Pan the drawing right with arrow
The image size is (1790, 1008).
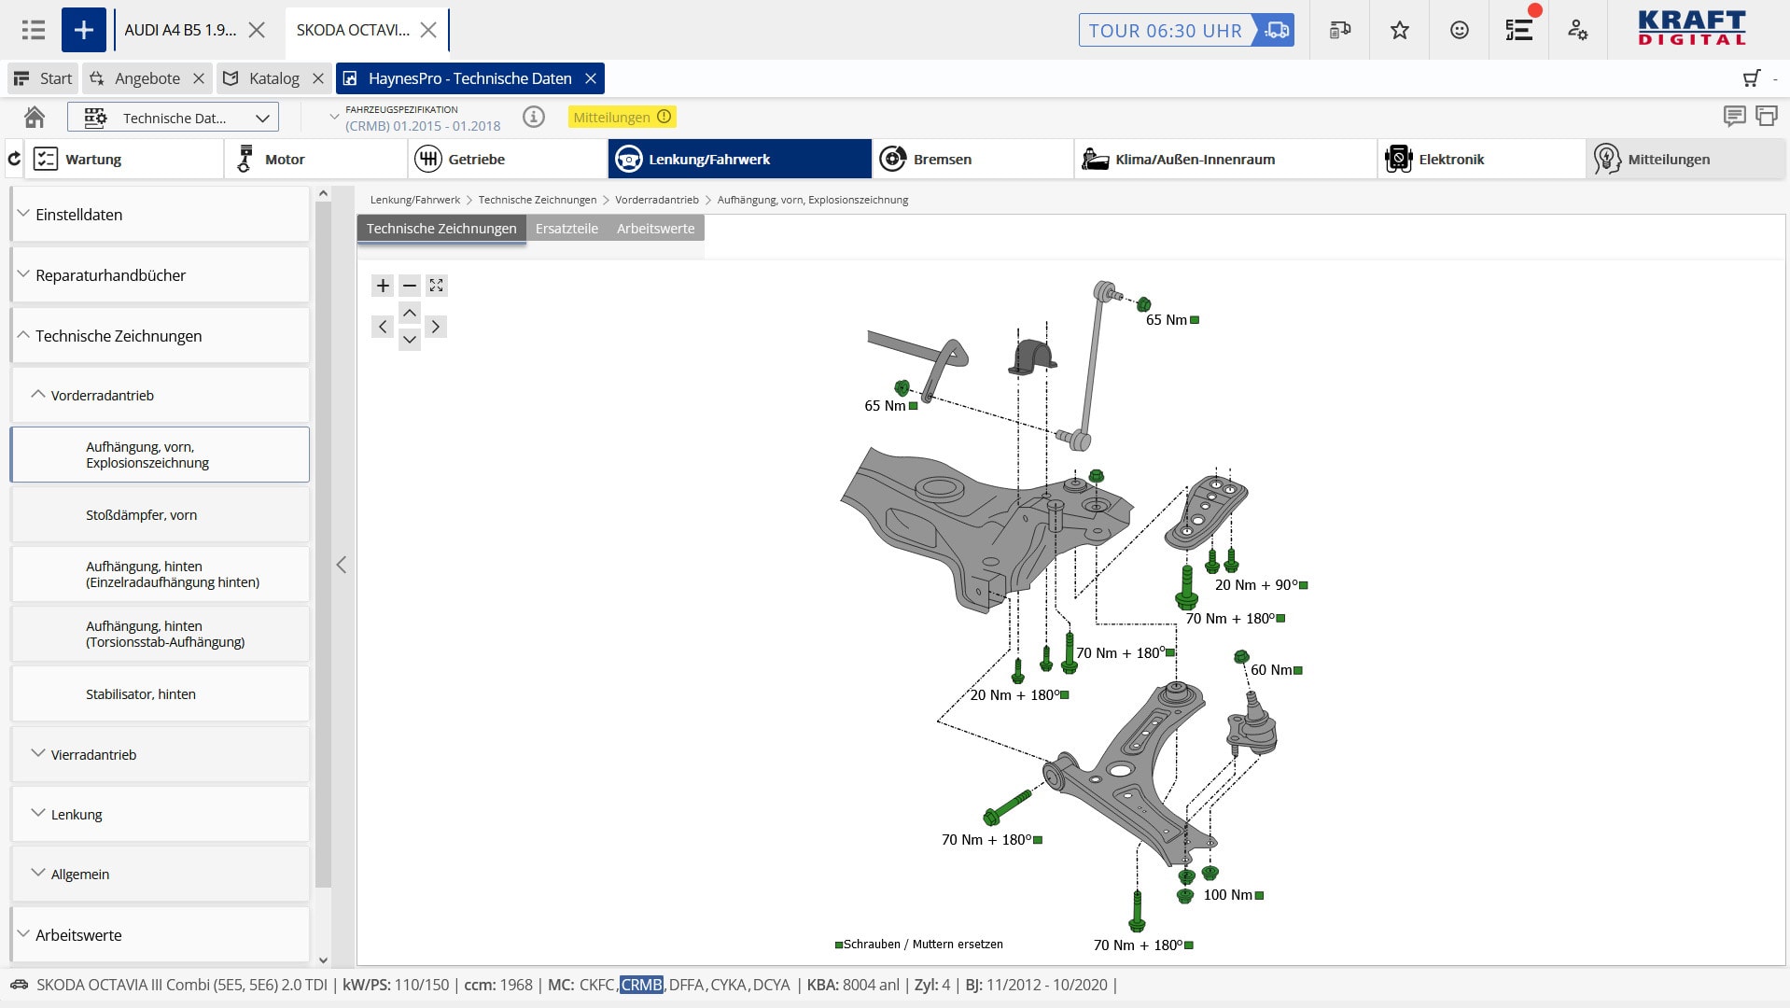(x=436, y=327)
